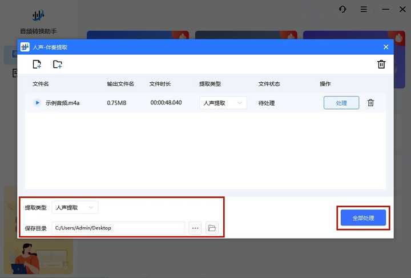411x278 pixels.
Task: Open the bottom 提取类型 dropdown
Action: (75, 208)
